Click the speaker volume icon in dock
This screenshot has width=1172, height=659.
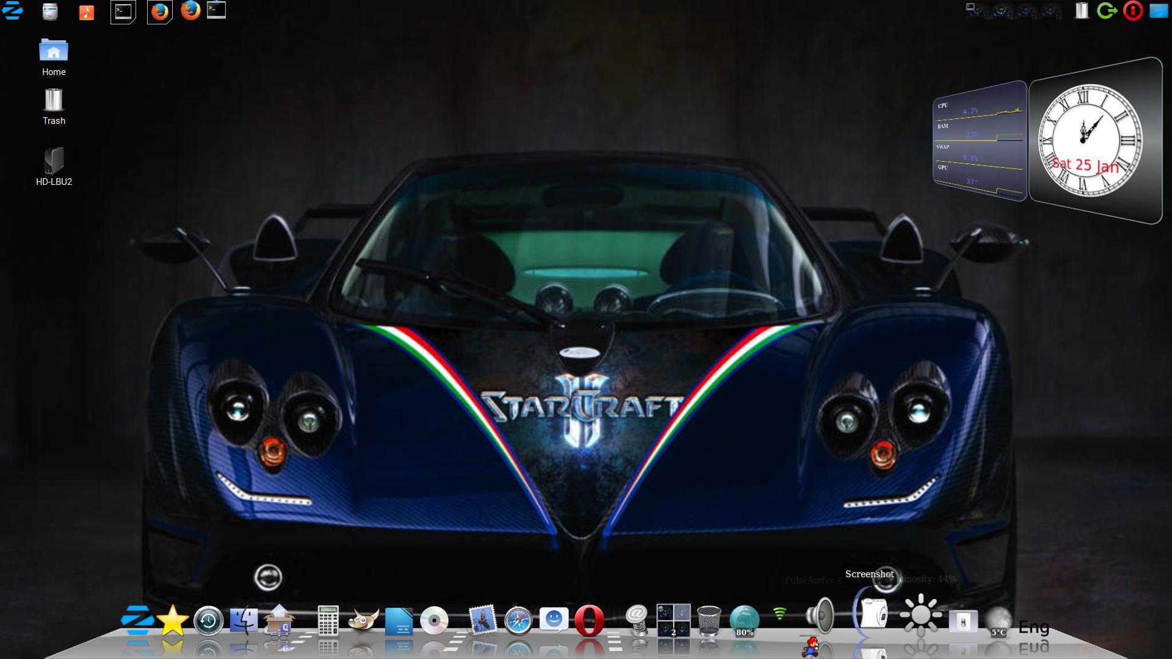tap(820, 615)
